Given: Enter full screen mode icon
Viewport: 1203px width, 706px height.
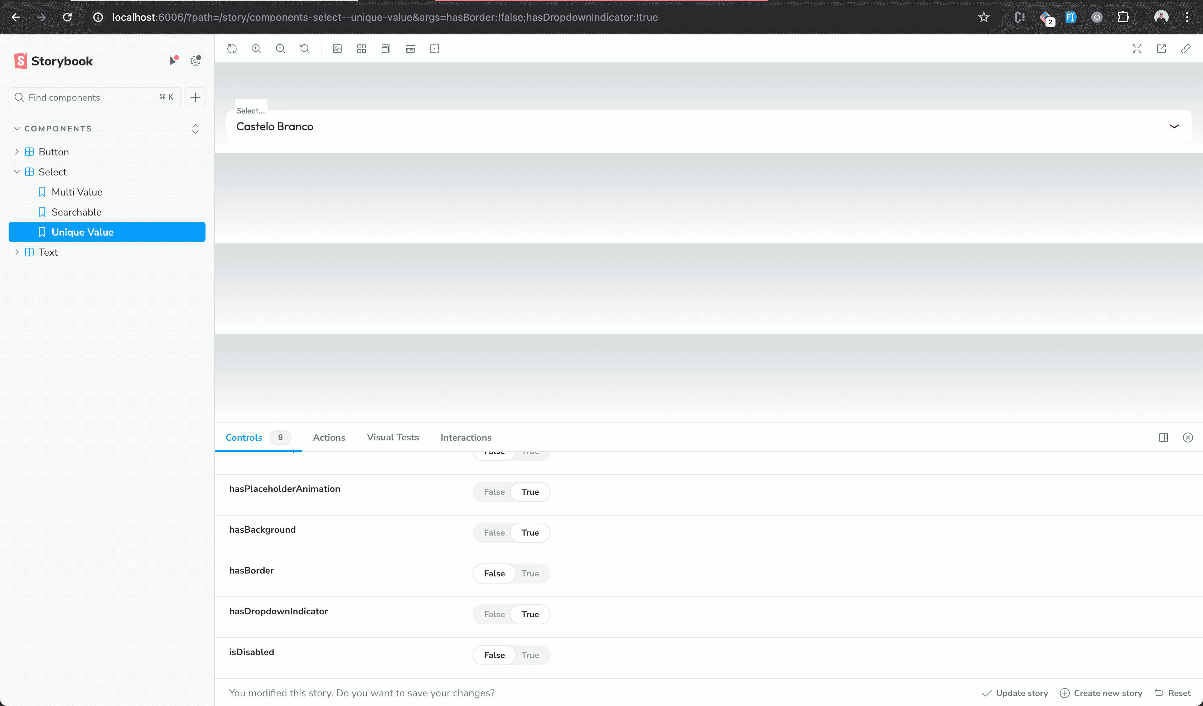Looking at the screenshot, I should [1137, 49].
